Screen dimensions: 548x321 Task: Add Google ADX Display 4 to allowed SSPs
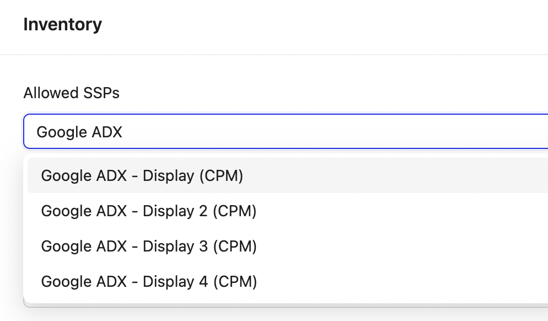click(x=149, y=281)
